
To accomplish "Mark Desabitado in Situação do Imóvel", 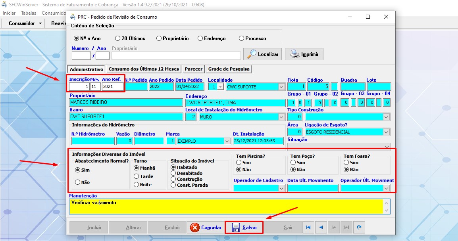I will click(173, 173).
